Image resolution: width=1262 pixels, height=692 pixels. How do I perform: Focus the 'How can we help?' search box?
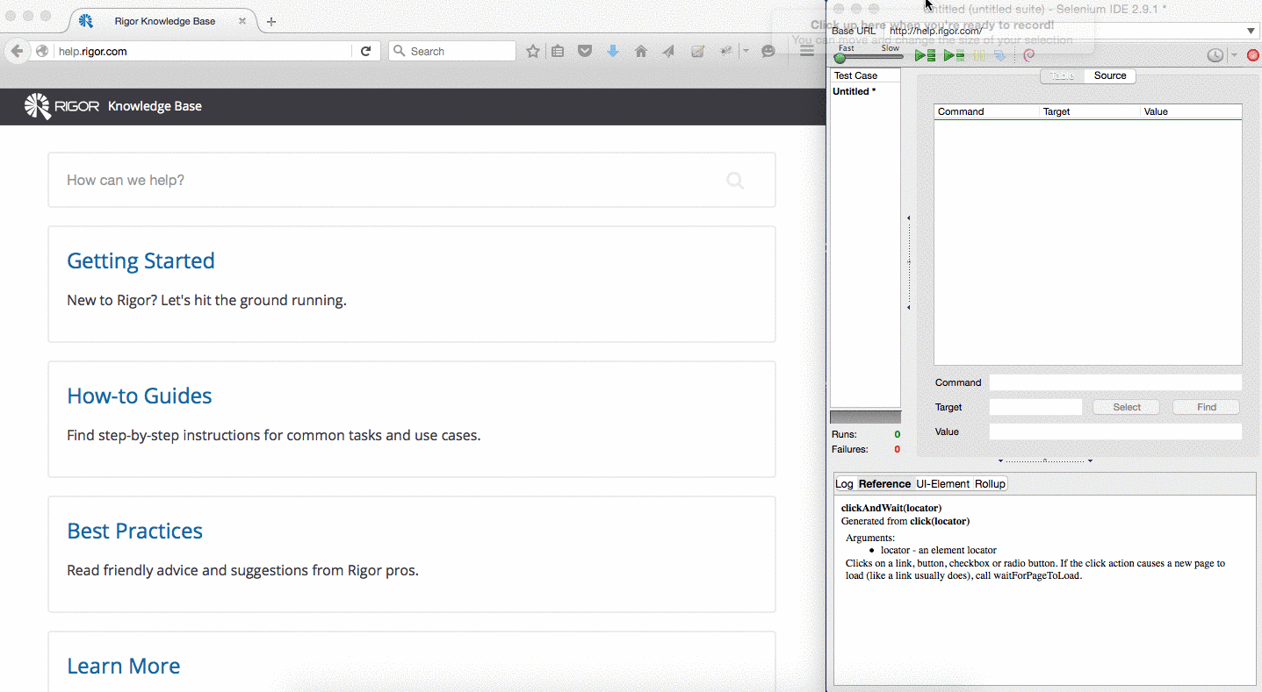[x=412, y=180]
